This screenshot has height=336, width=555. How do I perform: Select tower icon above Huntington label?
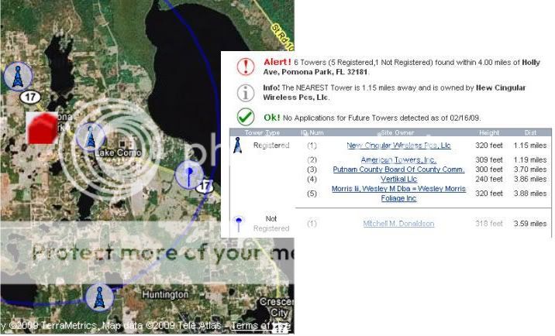98,297
